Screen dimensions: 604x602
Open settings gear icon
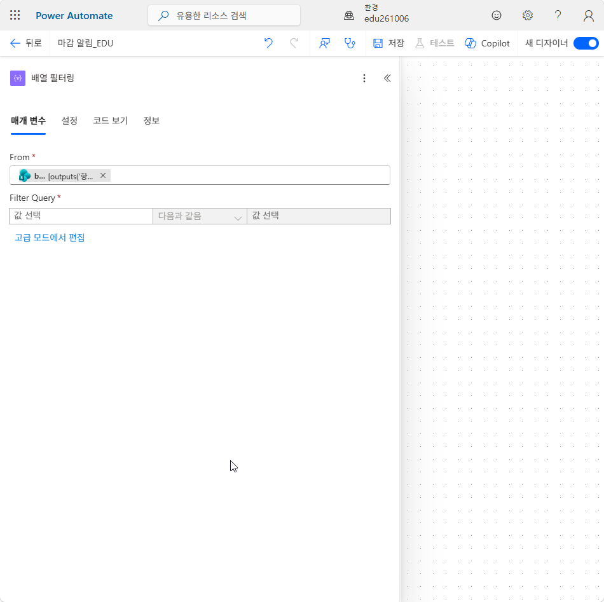[527, 15]
